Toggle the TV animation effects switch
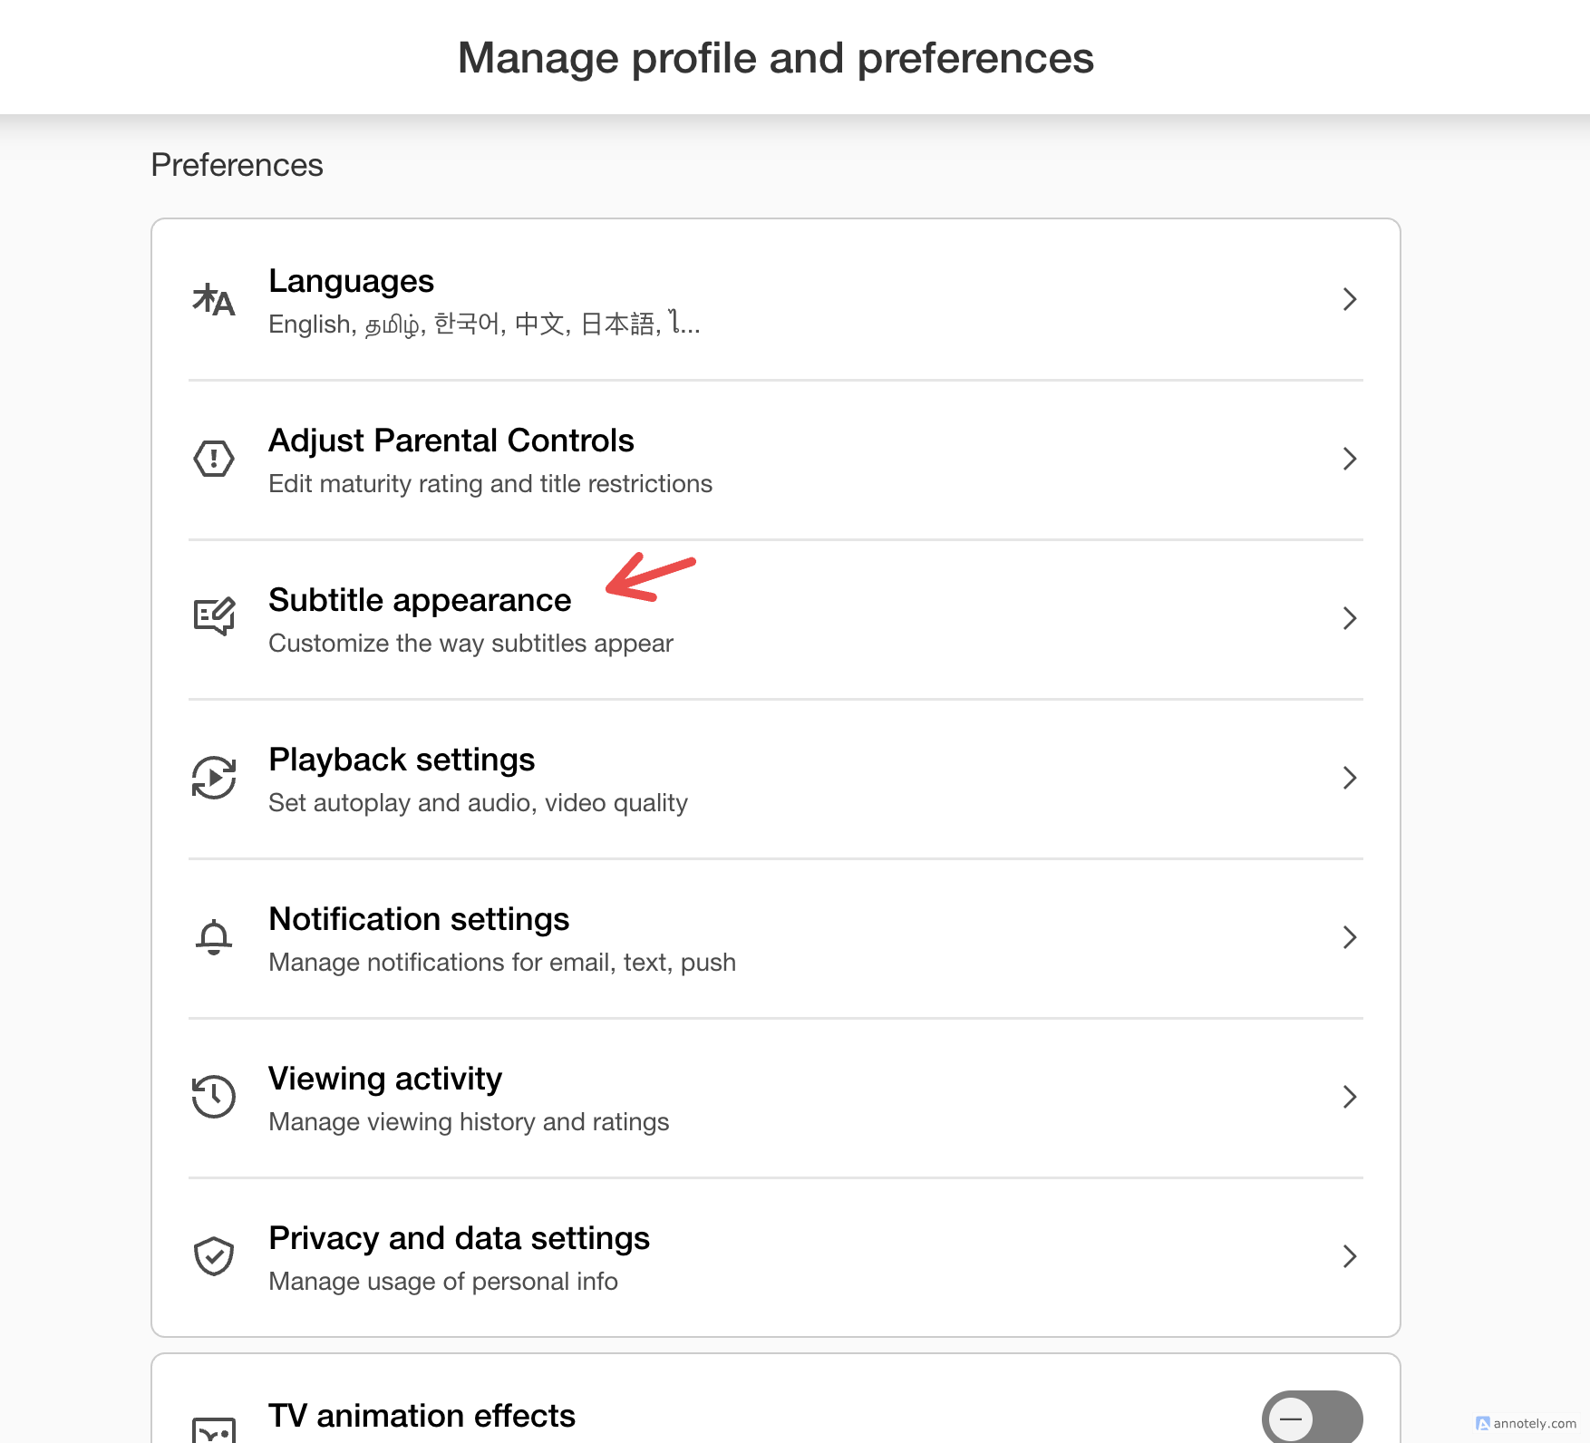This screenshot has height=1443, width=1590. pos(1312,1419)
